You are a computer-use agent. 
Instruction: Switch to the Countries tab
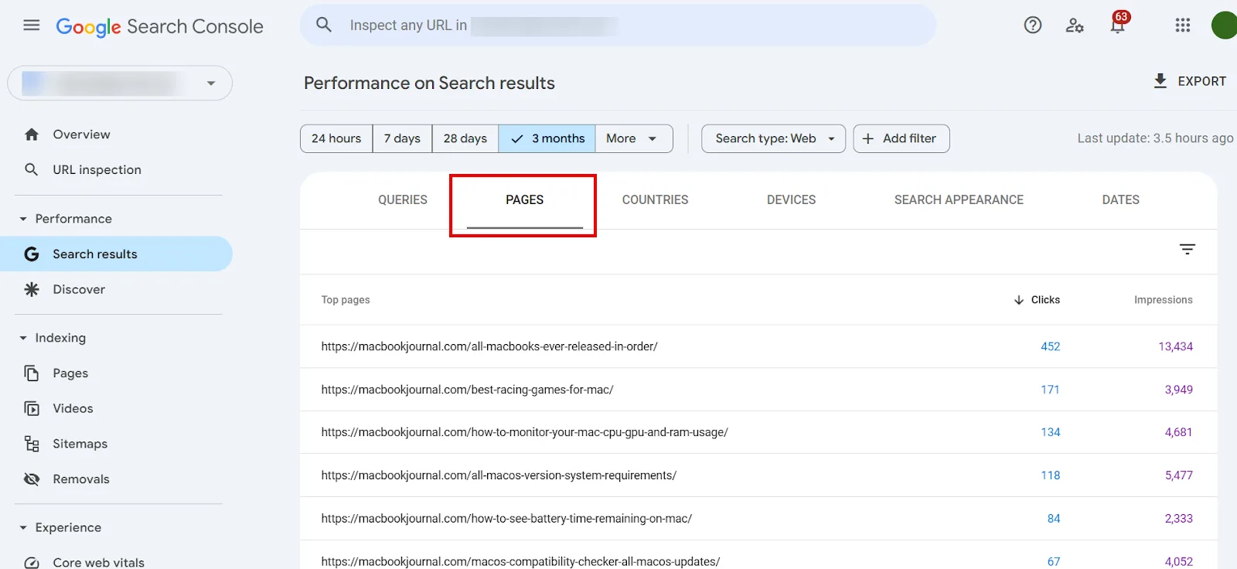click(x=656, y=199)
